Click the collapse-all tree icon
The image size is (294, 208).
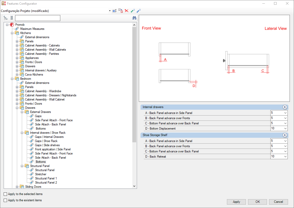[12, 18]
